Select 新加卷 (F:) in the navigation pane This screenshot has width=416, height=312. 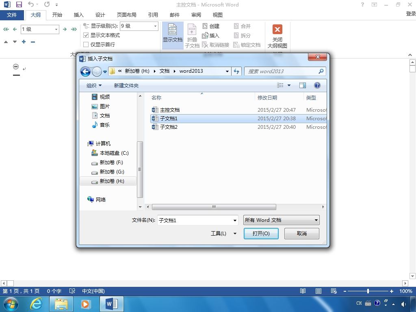(107, 162)
